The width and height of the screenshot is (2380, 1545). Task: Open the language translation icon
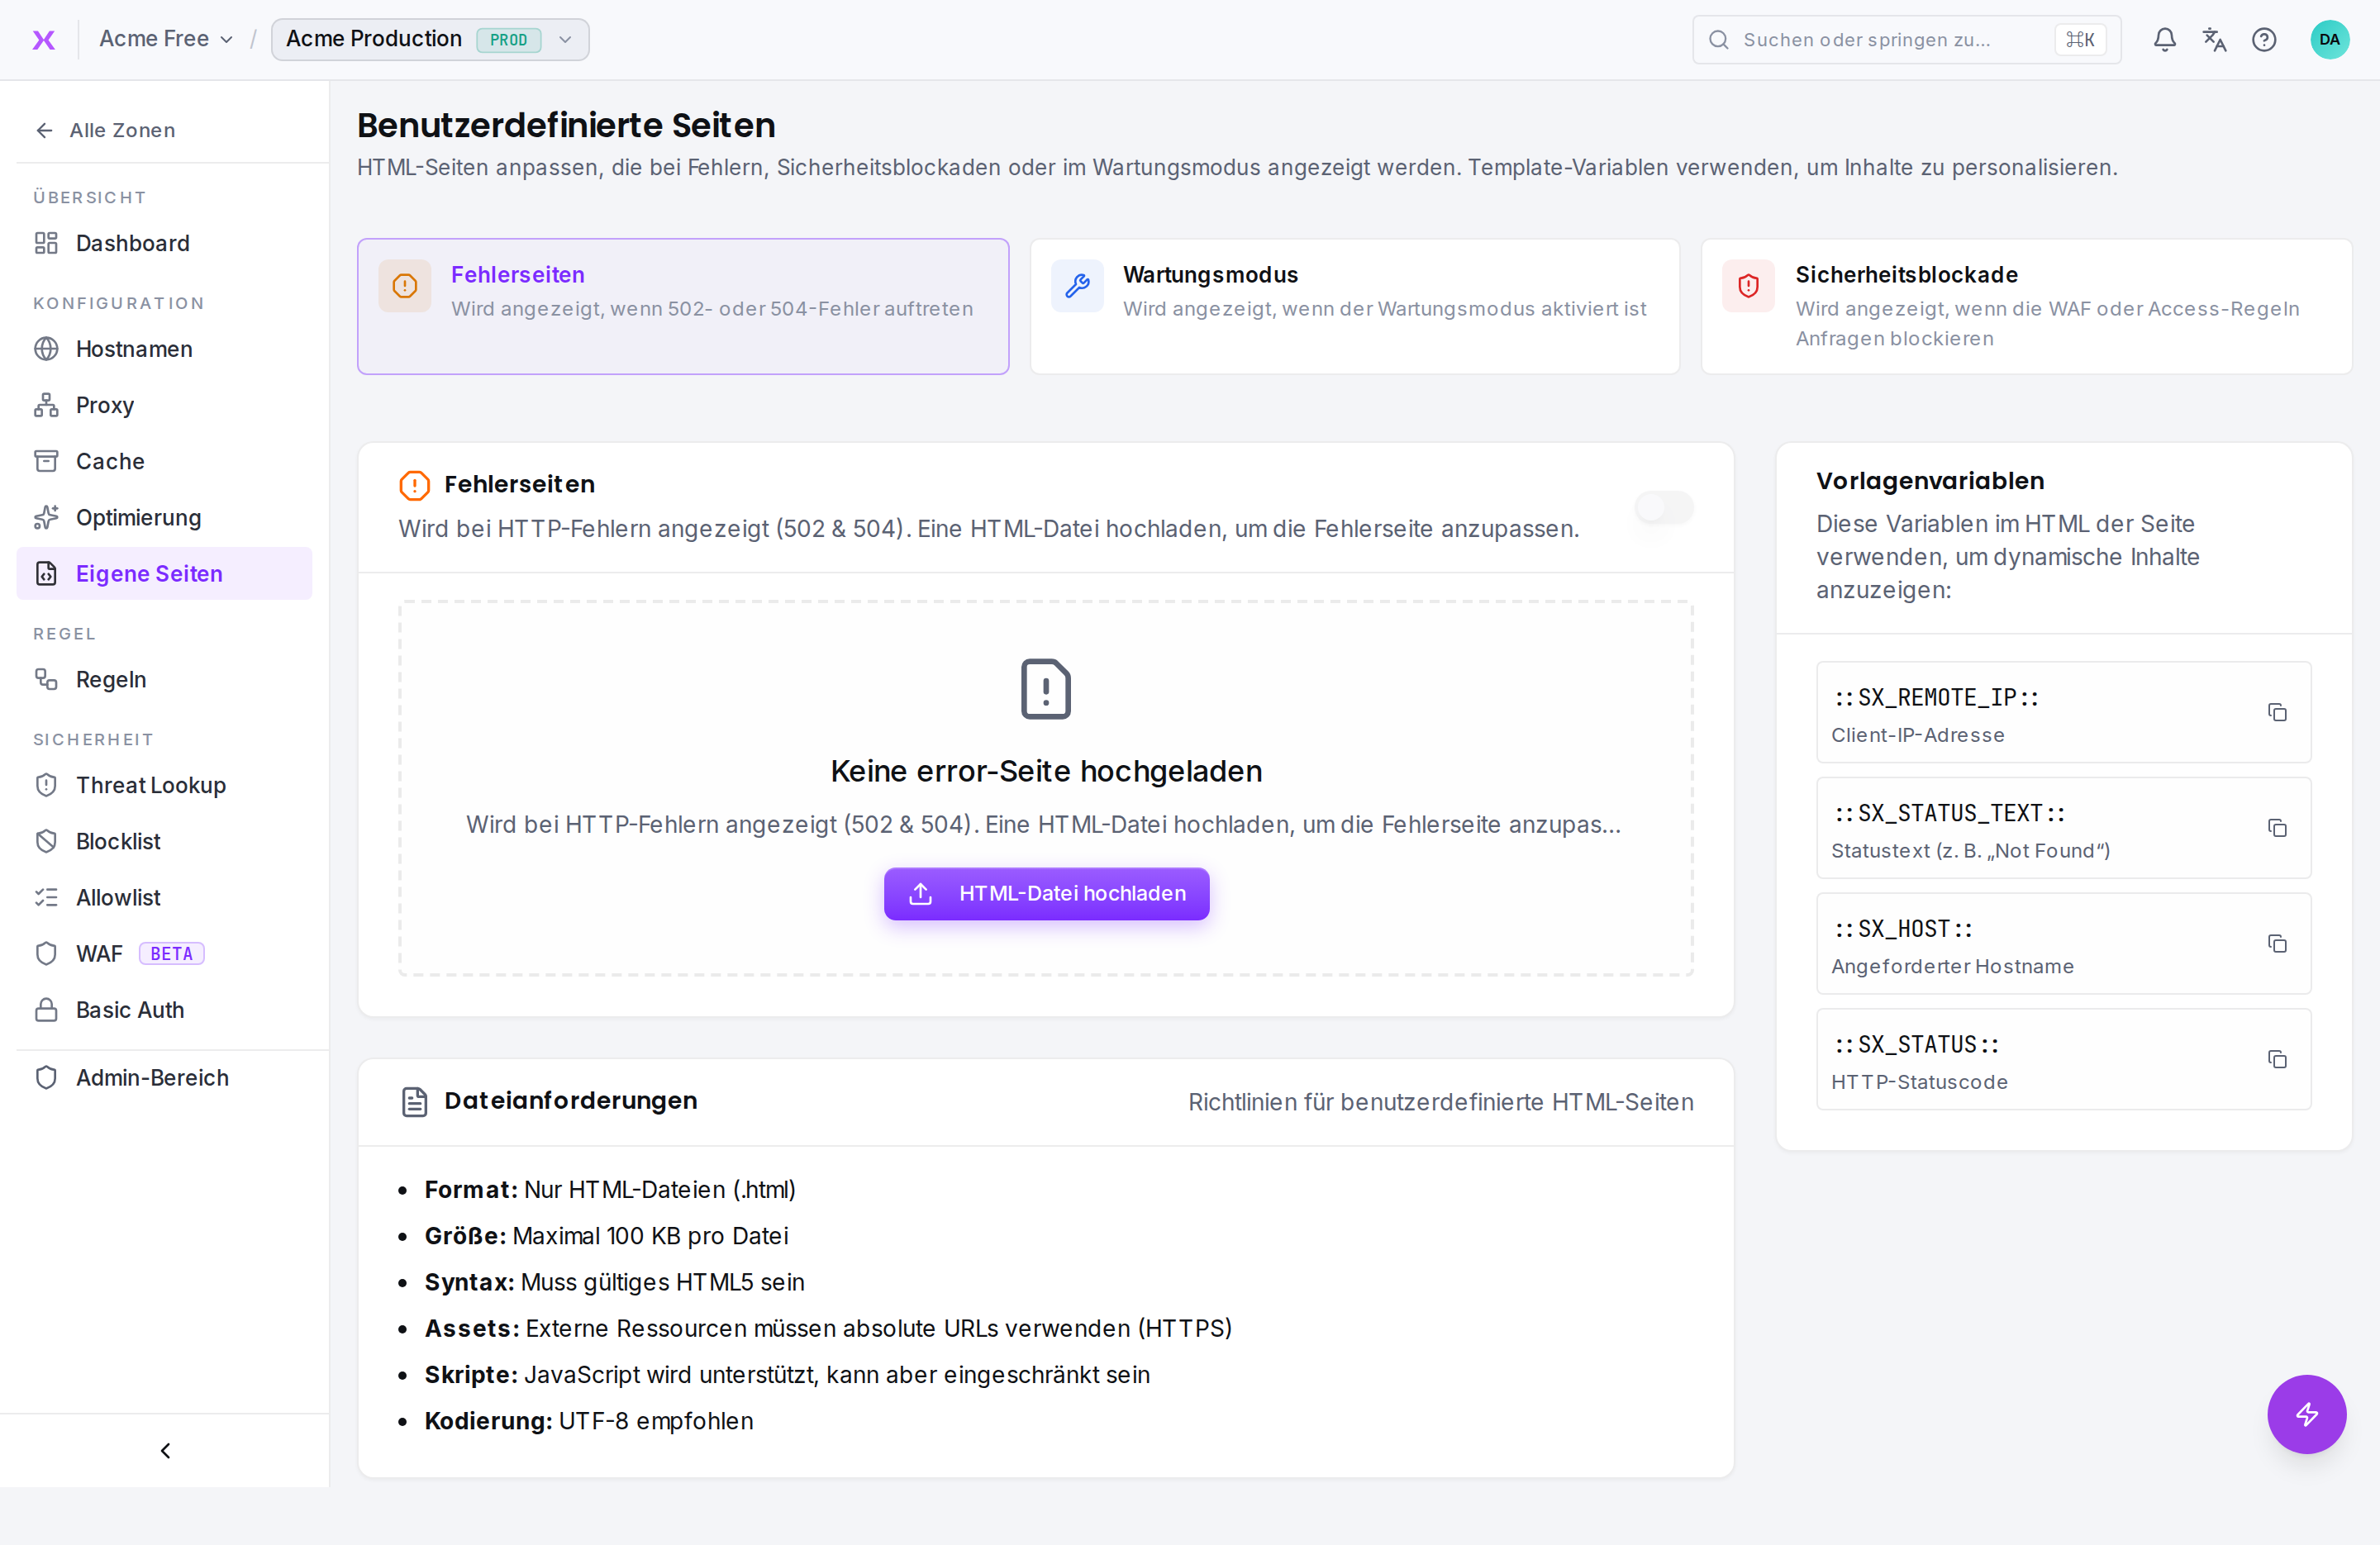[2214, 40]
